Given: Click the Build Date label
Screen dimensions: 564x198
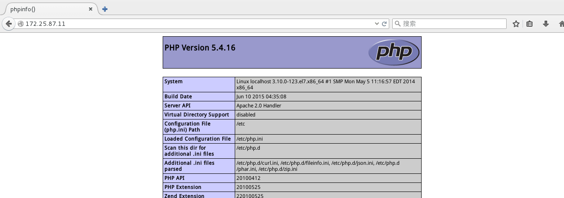Looking at the screenshot, I should tap(178, 97).
